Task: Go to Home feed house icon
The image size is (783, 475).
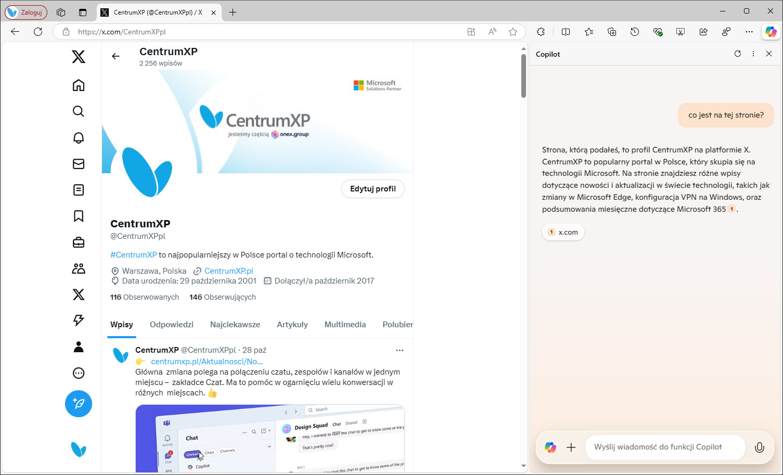Action: point(79,85)
